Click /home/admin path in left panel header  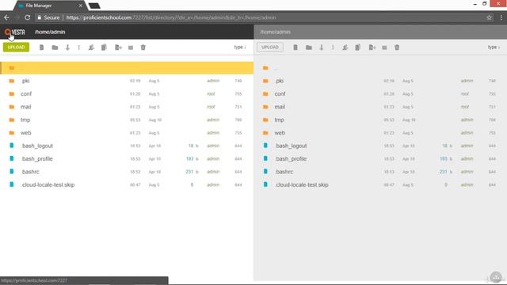click(x=50, y=32)
